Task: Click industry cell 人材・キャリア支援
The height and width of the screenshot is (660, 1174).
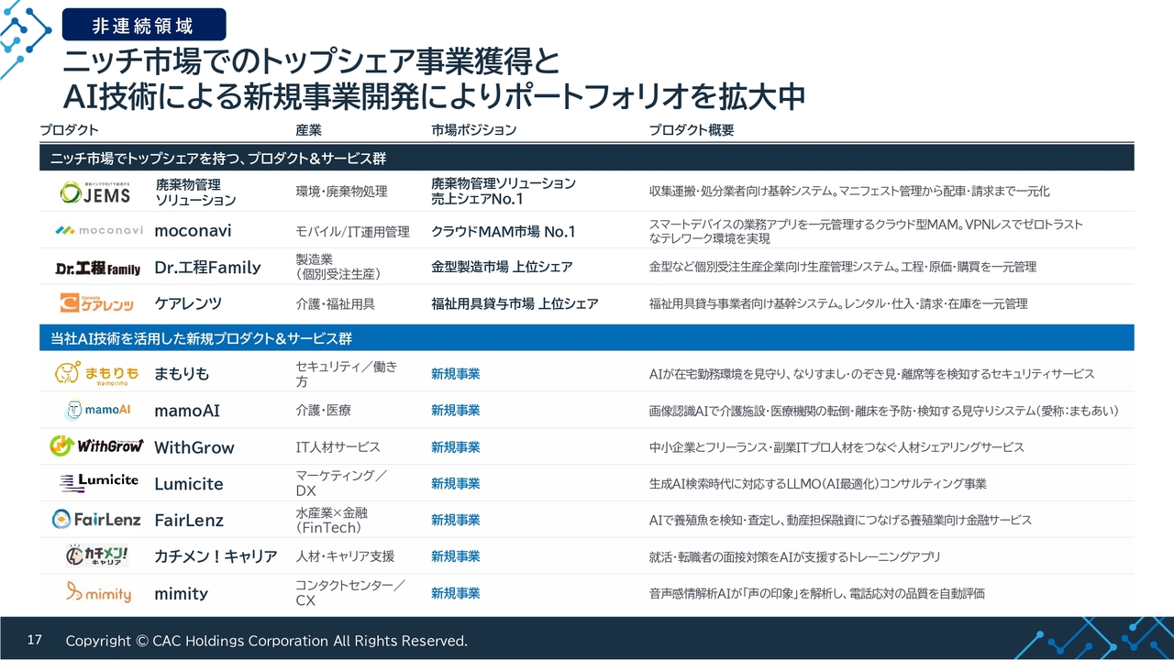Action: click(345, 556)
